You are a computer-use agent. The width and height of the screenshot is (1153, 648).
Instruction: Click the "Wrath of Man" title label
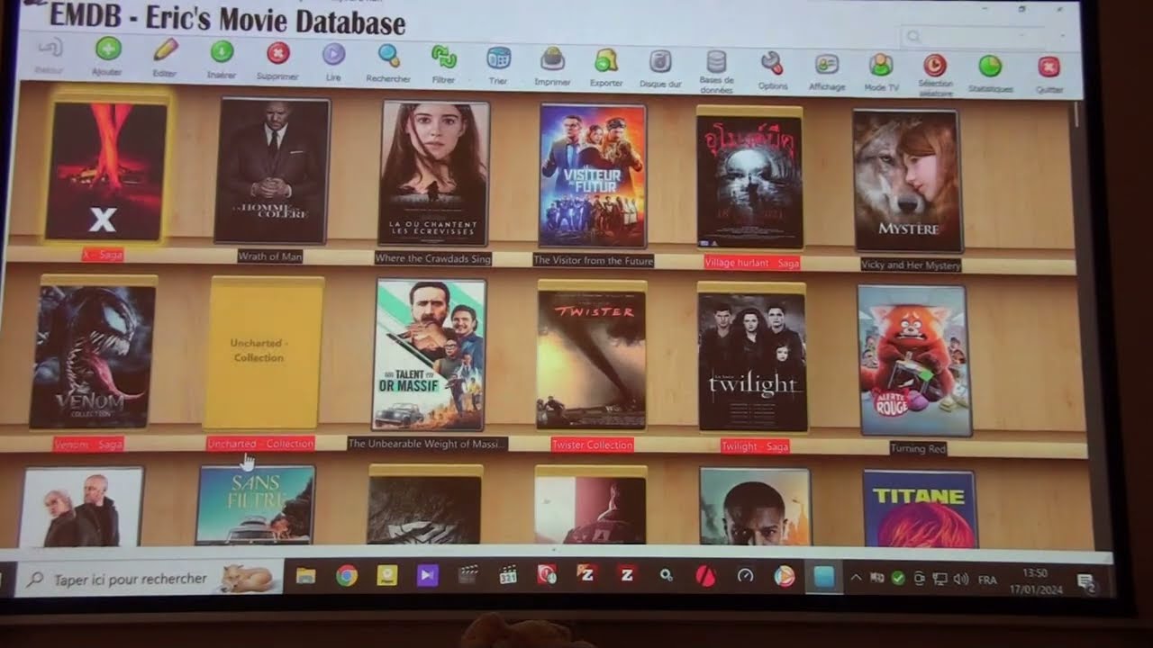[270, 256]
